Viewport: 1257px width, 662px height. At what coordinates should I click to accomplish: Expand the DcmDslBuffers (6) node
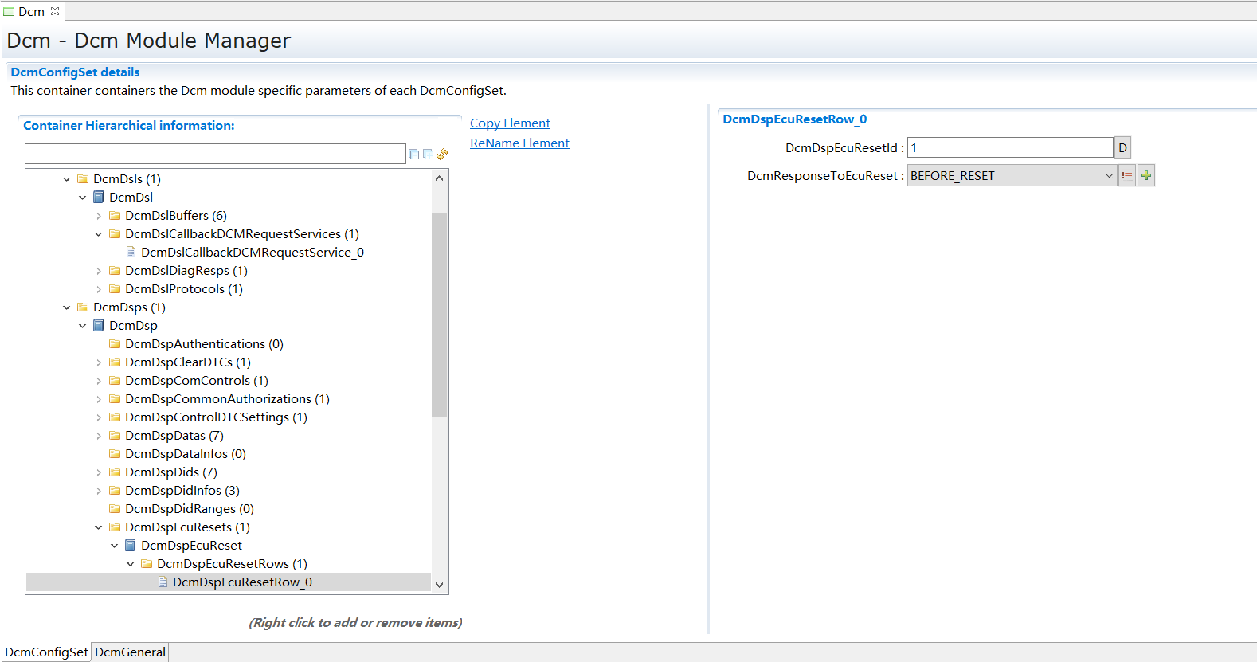(99, 216)
